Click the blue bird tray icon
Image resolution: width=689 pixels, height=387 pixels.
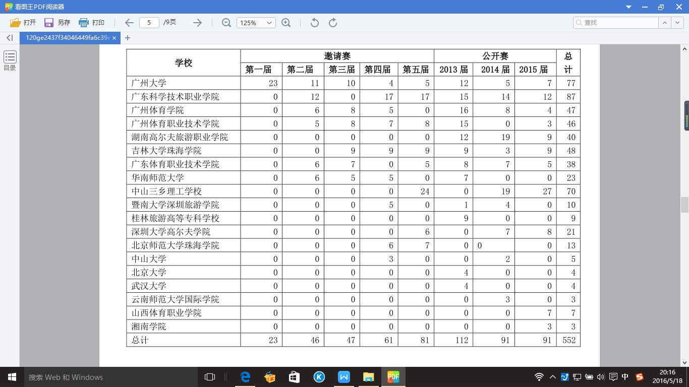click(x=565, y=377)
